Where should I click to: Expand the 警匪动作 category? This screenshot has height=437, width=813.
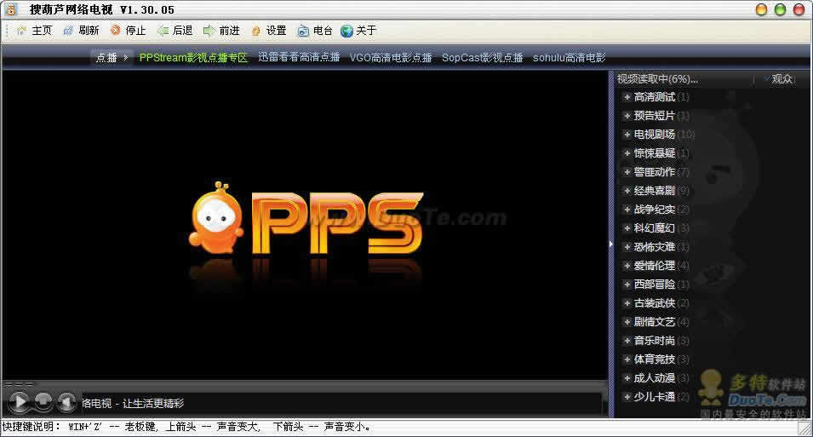click(x=627, y=172)
